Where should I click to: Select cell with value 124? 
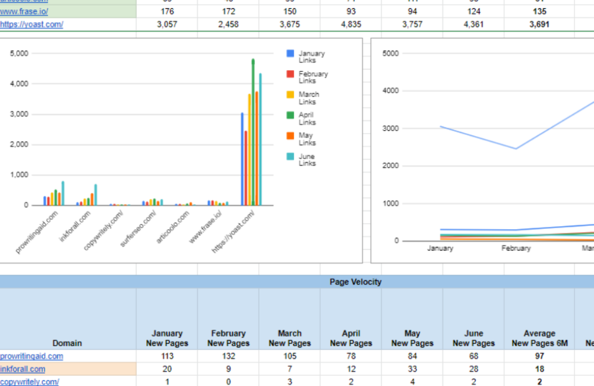pos(474,11)
